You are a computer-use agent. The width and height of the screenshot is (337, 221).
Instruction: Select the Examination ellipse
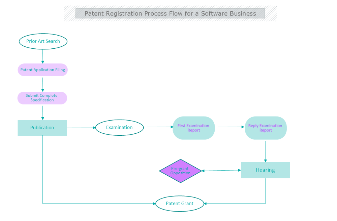[x=119, y=127]
